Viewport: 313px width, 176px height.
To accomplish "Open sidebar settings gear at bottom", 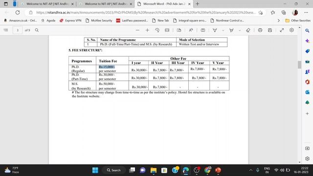I will 307,158.
